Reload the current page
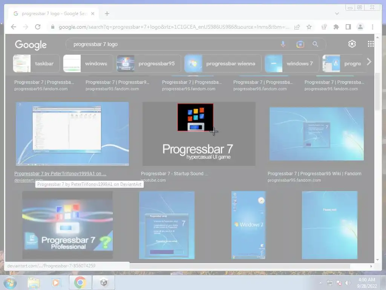Viewport: 386px width, 290px height. [38, 27]
